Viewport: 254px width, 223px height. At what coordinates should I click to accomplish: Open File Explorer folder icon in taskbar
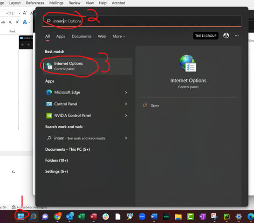[x=178, y=216]
